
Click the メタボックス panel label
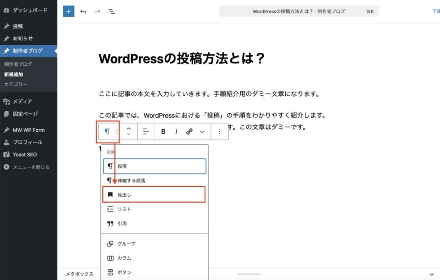(x=79, y=274)
